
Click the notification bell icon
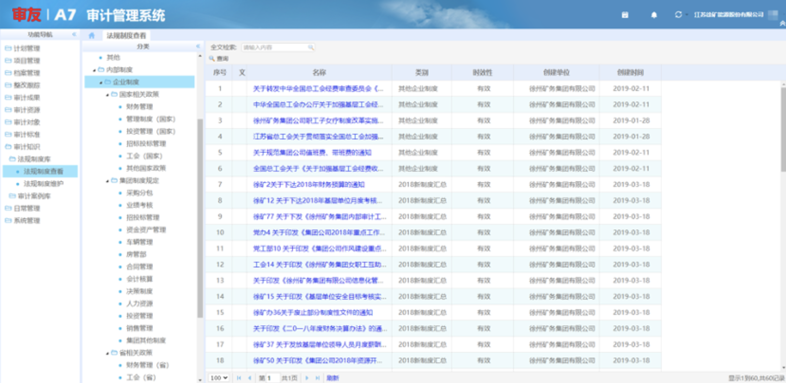(x=654, y=15)
